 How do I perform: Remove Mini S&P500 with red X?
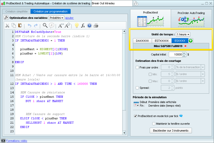click(185, 46)
